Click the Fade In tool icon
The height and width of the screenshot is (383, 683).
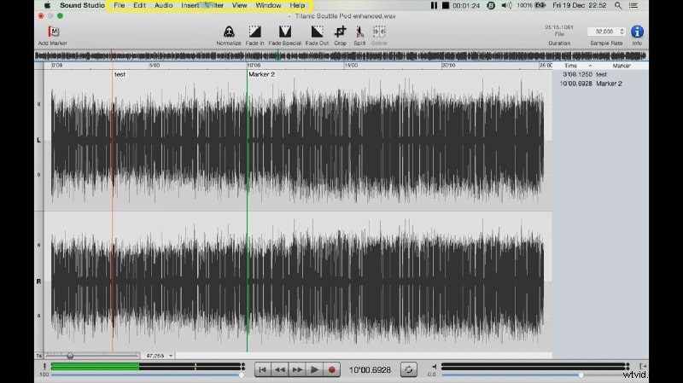click(x=254, y=32)
